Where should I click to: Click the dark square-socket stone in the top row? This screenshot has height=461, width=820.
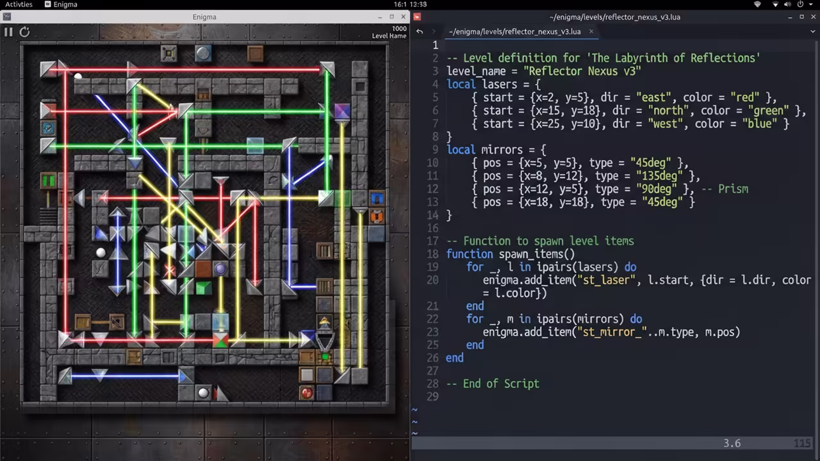click(168, 53)
